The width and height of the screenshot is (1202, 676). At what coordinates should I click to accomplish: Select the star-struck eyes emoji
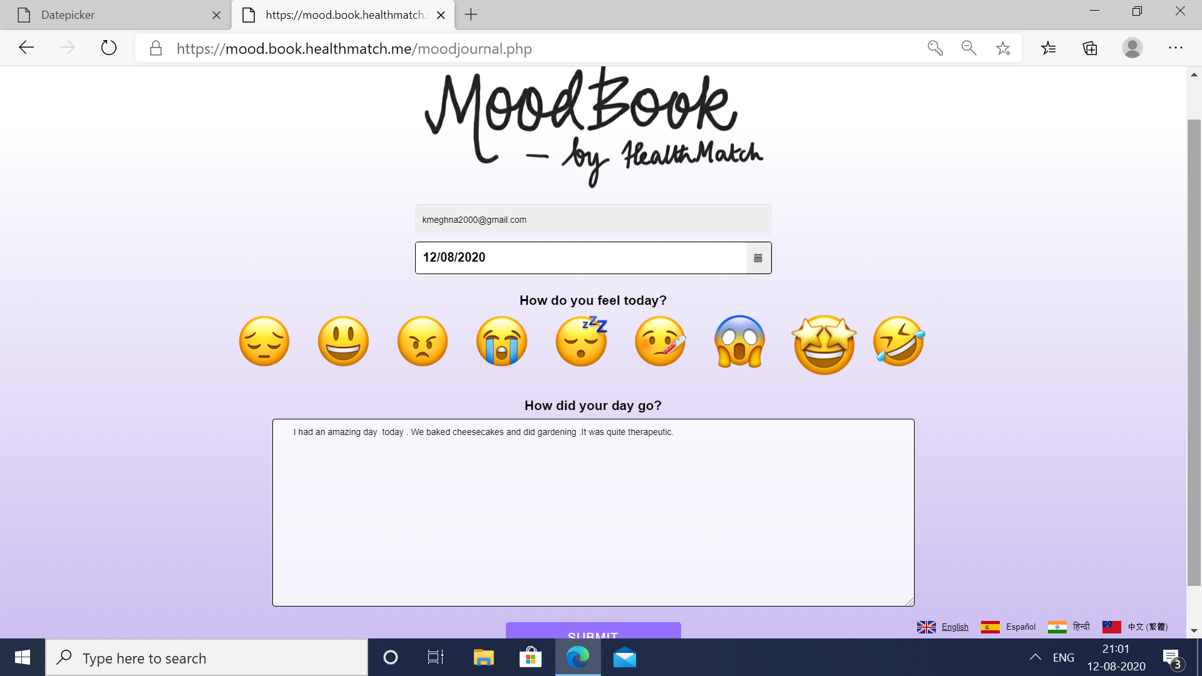(x=824, y=344)
